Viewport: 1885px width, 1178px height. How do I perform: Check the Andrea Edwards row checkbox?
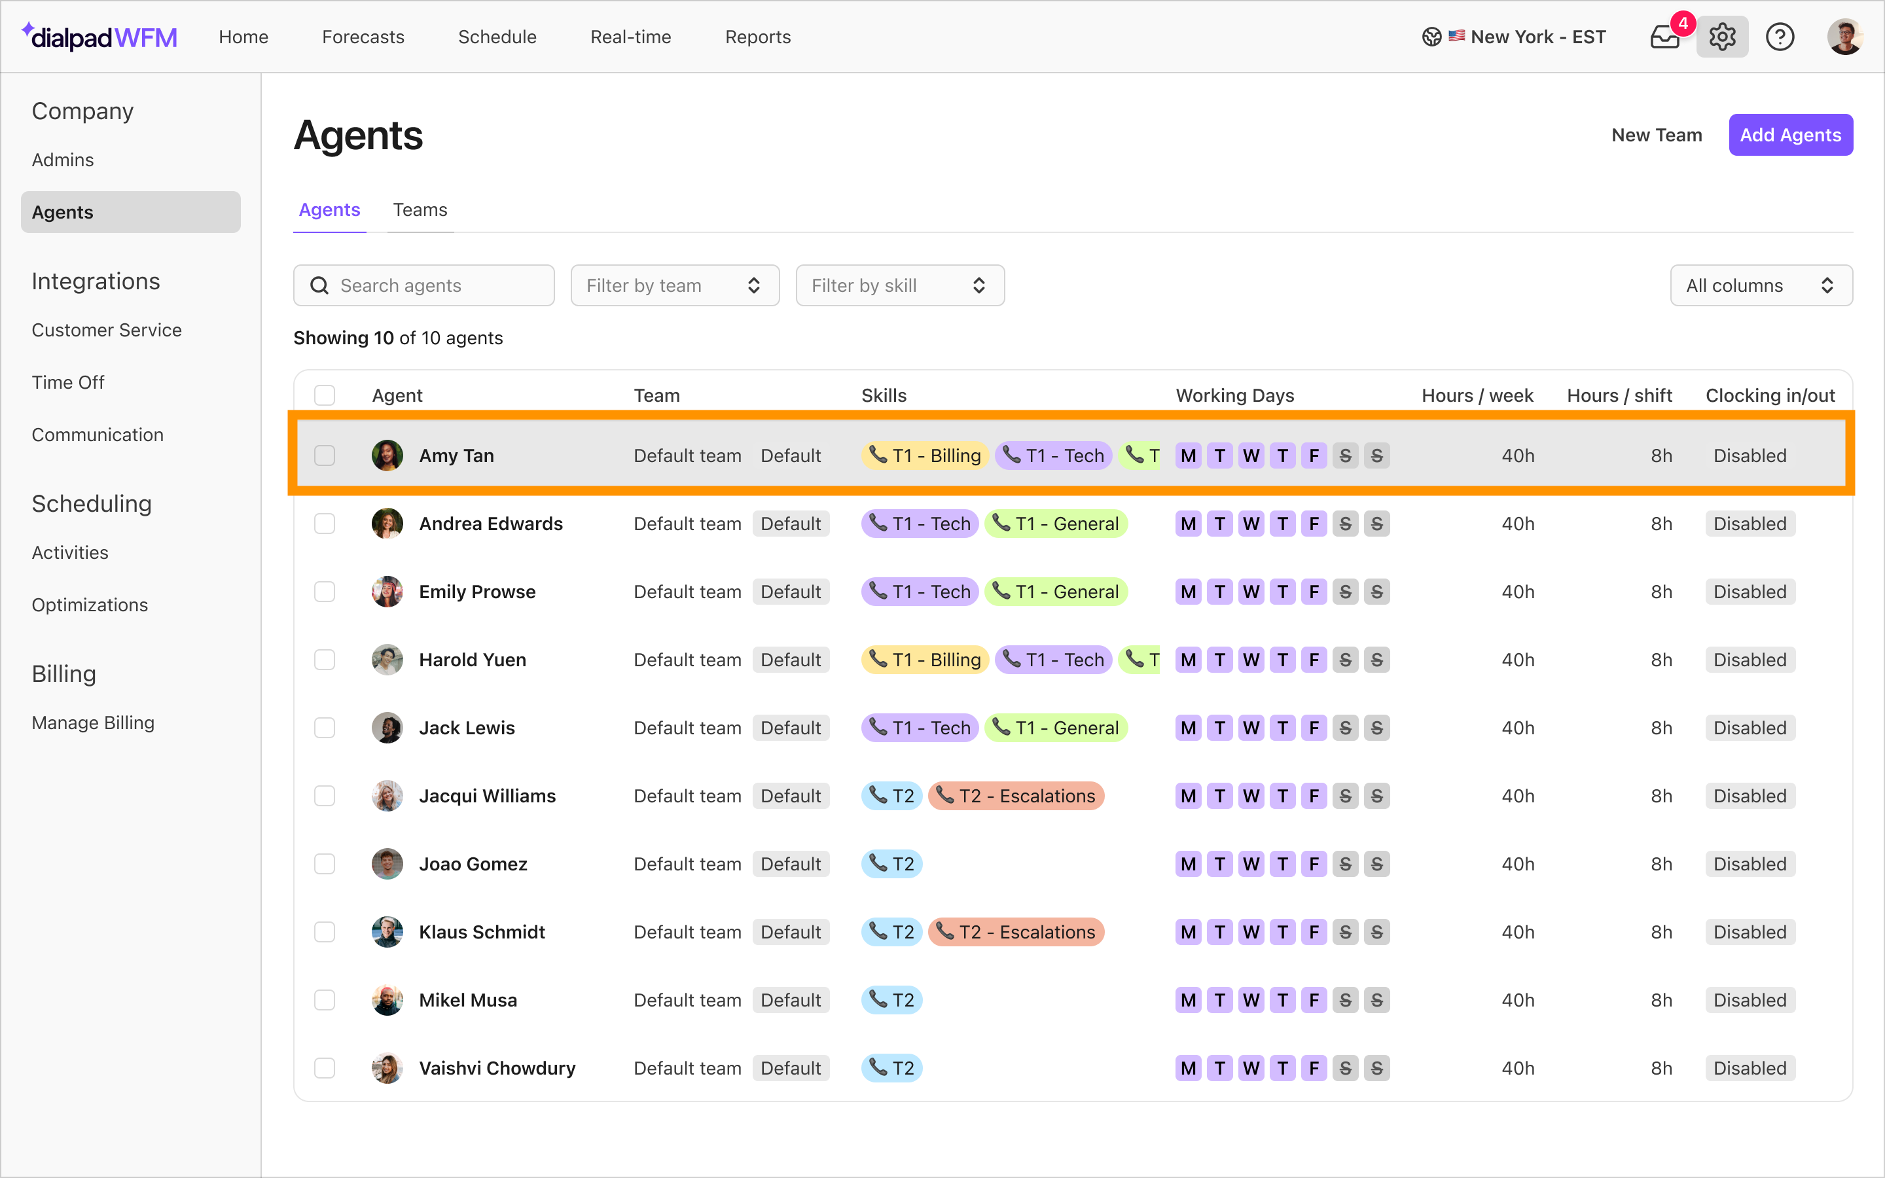[x=325, y=524]
